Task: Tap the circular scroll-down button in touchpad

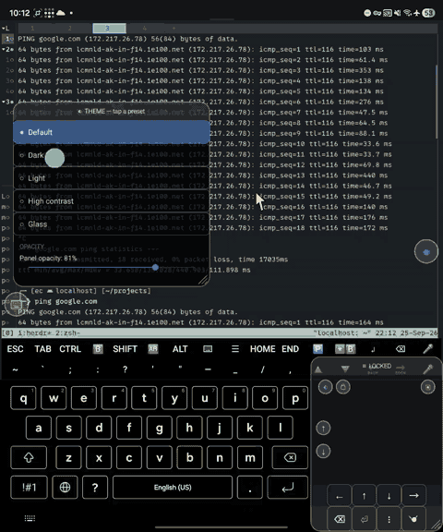Action: click(323, 452)
